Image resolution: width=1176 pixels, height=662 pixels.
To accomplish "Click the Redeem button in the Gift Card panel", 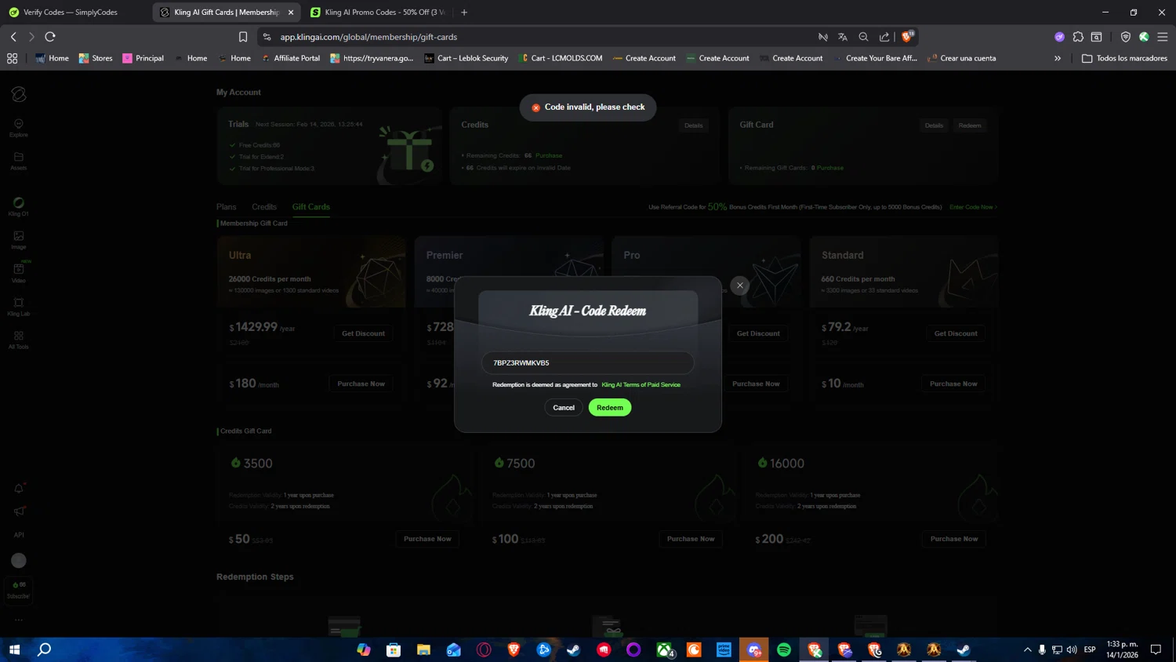I will click(970, 125).
